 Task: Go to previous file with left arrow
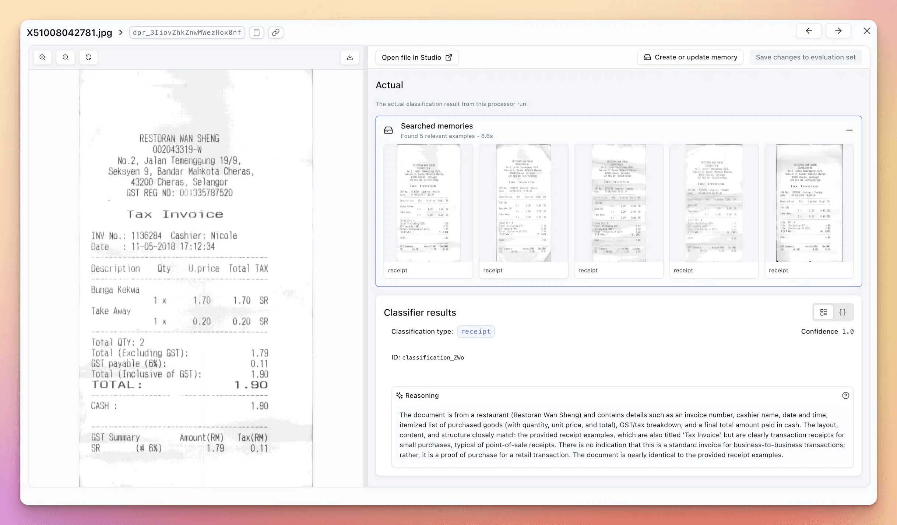click(809, 31)
